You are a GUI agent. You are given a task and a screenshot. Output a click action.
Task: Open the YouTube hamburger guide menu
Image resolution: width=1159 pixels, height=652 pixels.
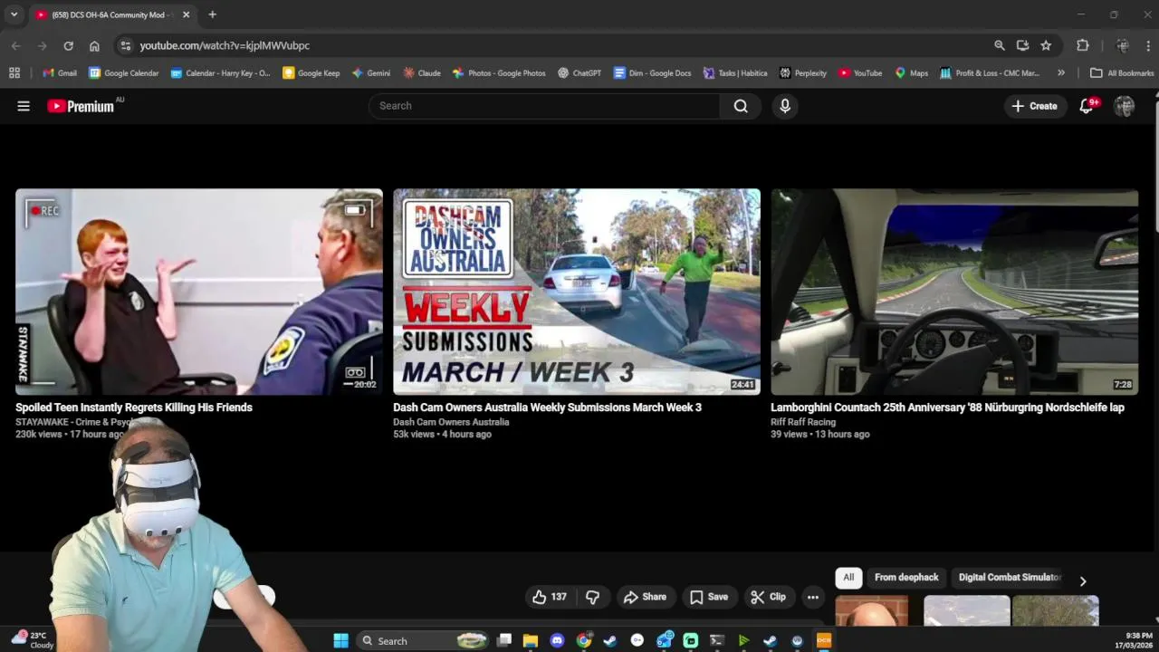pyautogui.click(x=24, y=106)
